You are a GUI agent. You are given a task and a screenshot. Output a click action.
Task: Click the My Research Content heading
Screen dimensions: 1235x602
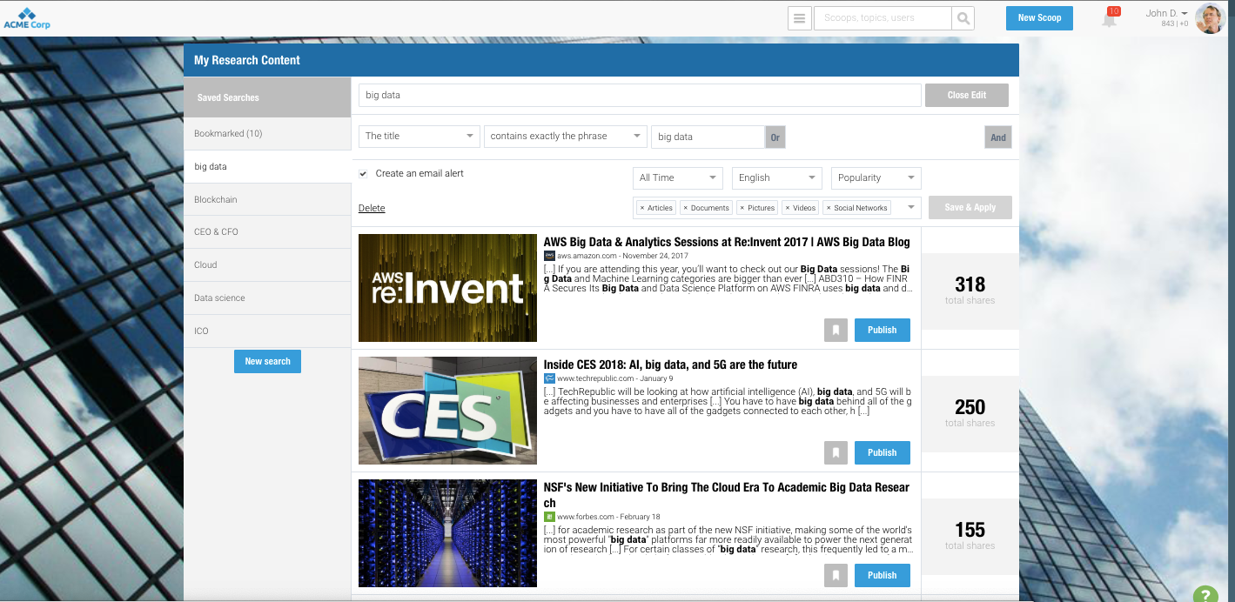click(247, 61)
